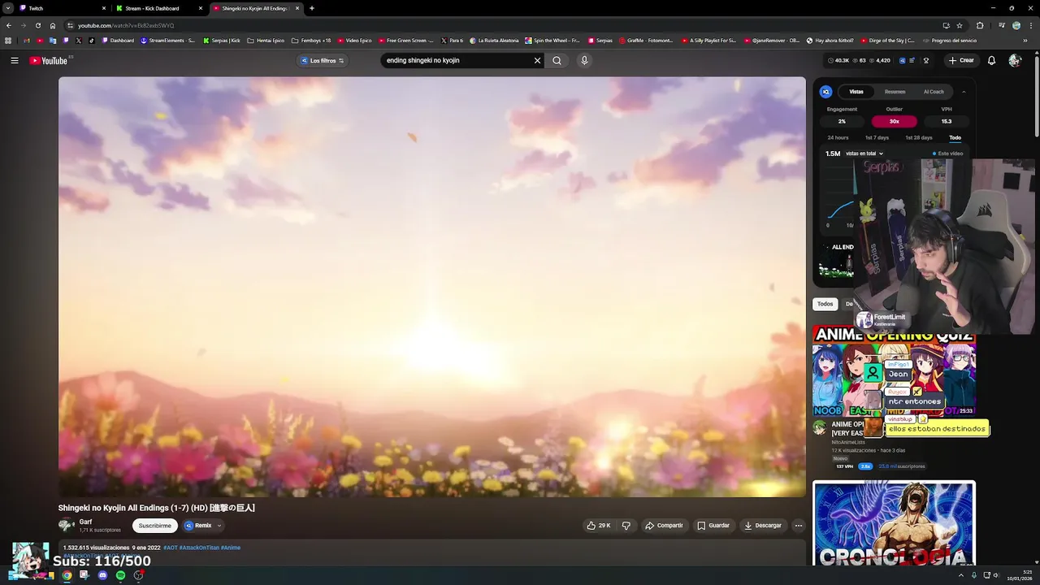Open Chrome extensions puzzle icon
This screenshot has height=585, width=1040.
[980, 25]
